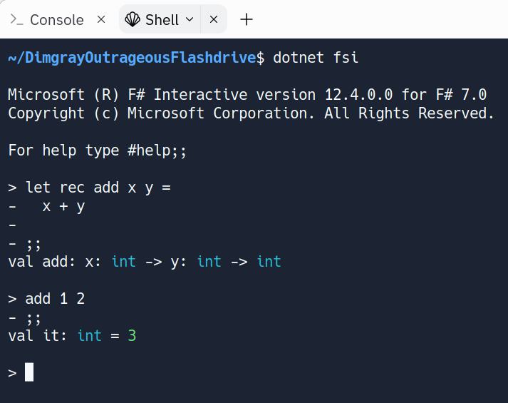Viewport: 508px width, 403px height.
Task: Click the 'val it: int' output text
Action: point(55,335)
